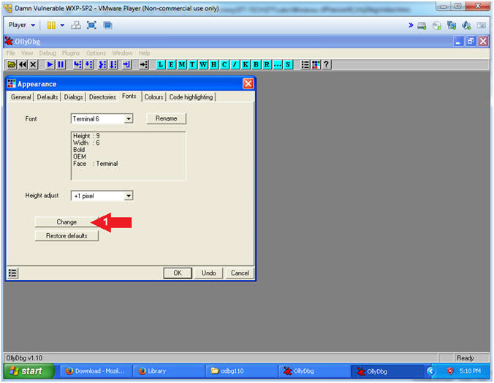Open the OllyDbg Plugins menu
Viewport: 494px width, 383px height.
(x=71, y=53)
